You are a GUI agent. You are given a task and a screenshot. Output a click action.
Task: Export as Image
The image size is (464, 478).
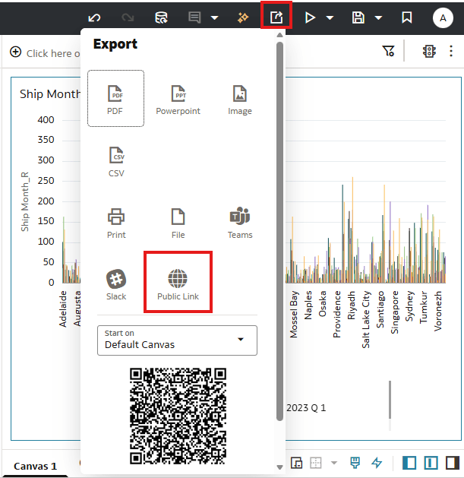coord(240,100)
